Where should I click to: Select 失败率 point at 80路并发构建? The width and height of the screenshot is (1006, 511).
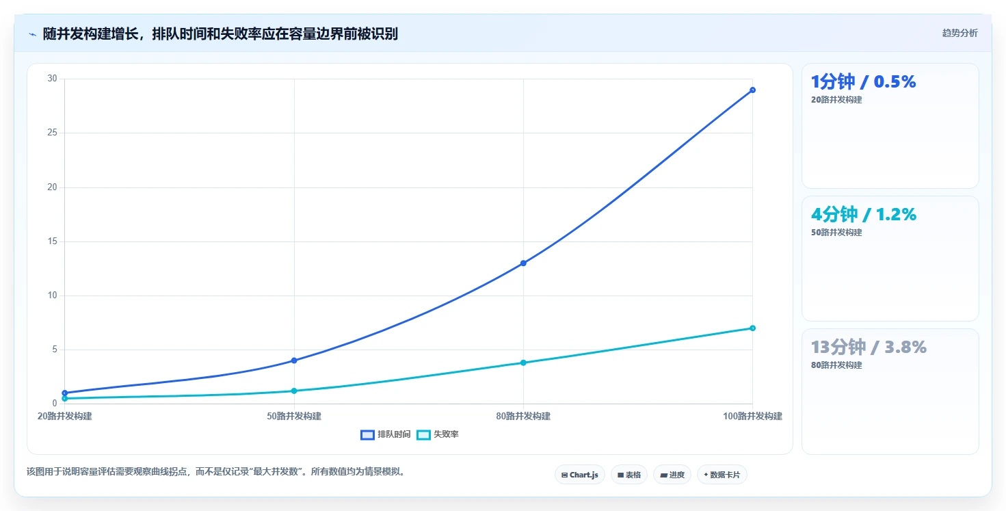click(x=523, y=363)
